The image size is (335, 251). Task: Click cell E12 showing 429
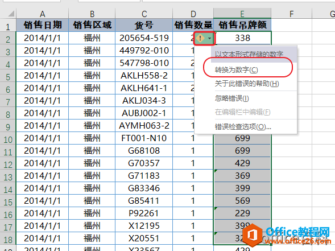[x=242, y=163]
